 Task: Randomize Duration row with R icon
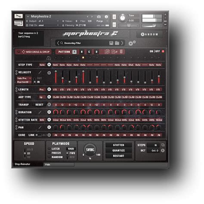pyautogui.click(x=49, y=112)
